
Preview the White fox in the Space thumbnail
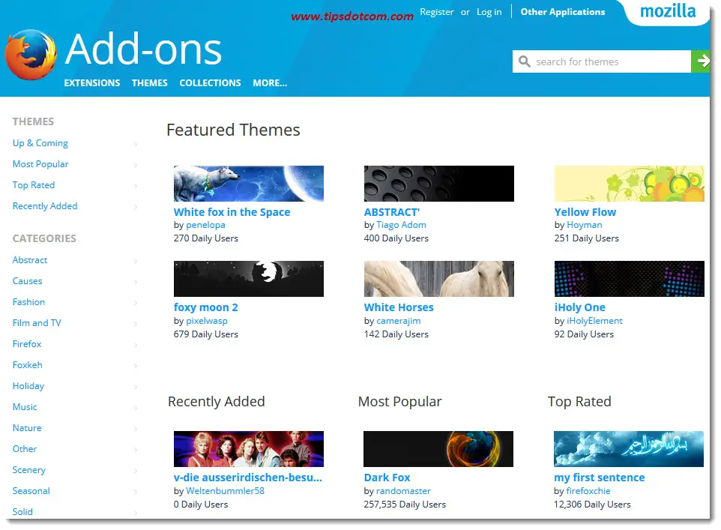tap(249, 184)
